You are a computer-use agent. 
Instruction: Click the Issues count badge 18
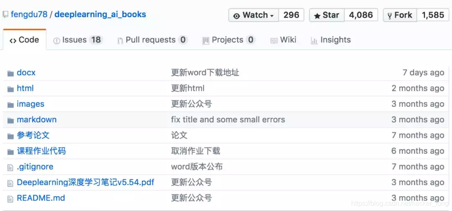[96, 40]
